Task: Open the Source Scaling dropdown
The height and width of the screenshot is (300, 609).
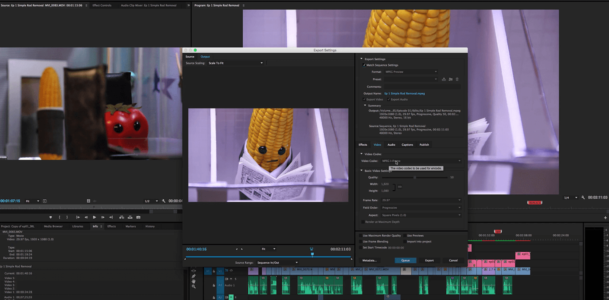Action: (236, 63)
